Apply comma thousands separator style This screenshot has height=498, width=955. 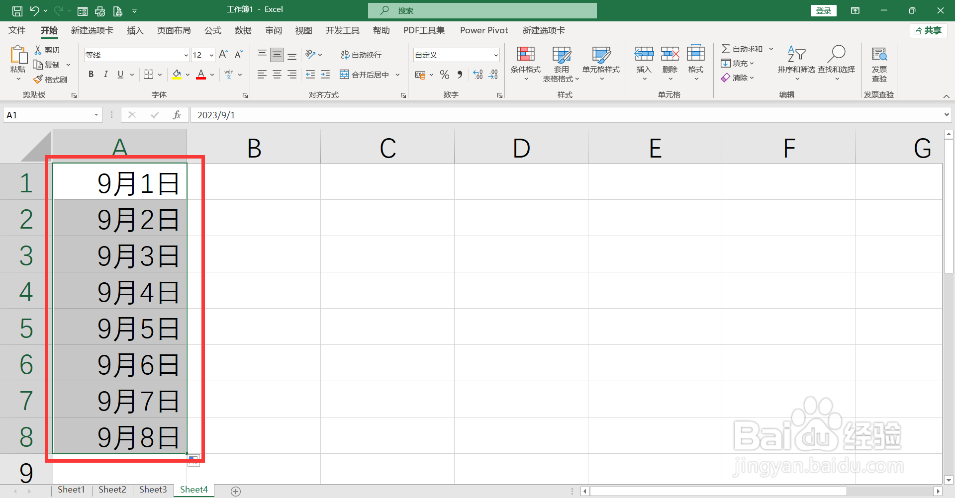coord(460,75)
